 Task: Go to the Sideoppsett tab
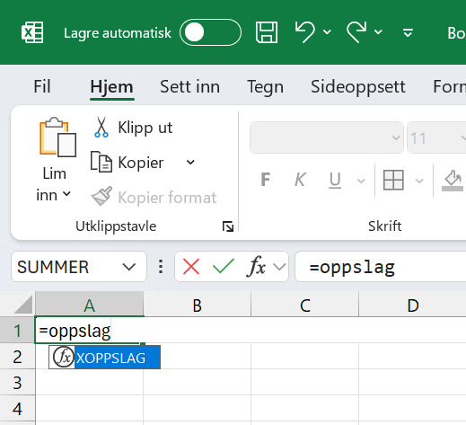click(358, 87)
